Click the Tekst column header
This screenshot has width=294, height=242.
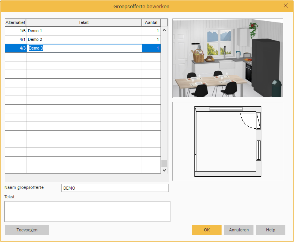tap(83, 22)
